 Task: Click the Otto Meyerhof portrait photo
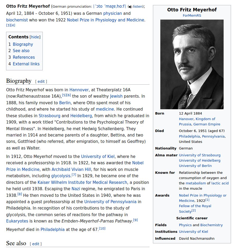[x=192, y=64]
